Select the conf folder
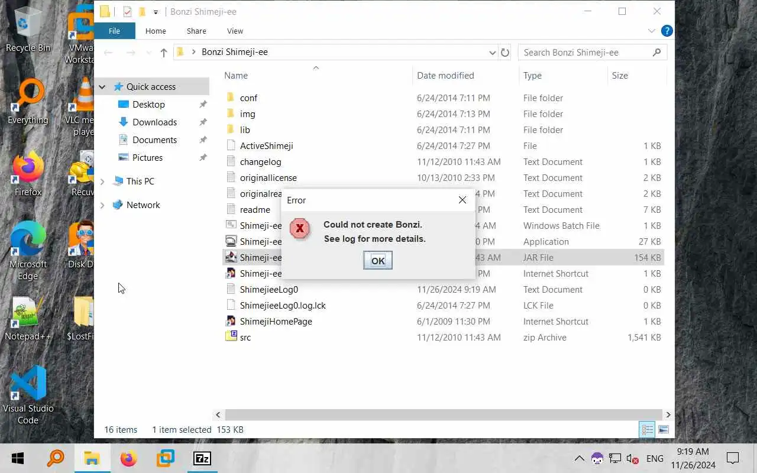Viewport: 757px width, 473px height. click(x=248, y=98)
